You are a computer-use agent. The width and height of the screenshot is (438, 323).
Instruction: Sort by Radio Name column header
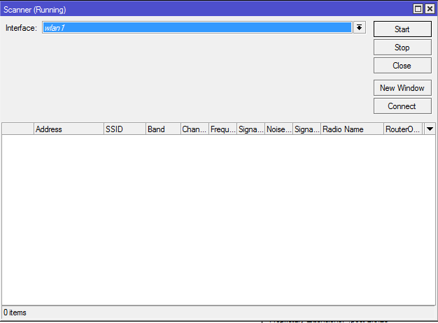pyautogui.click(x=352, y=129)
